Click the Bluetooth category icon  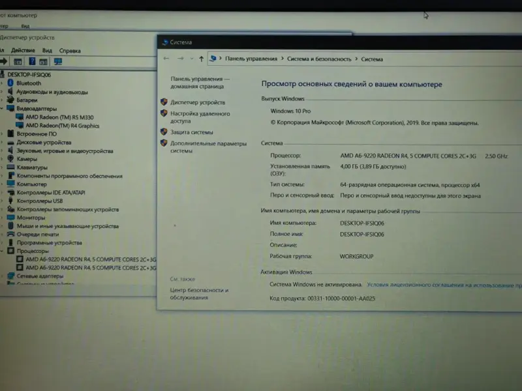pos(10,83)
